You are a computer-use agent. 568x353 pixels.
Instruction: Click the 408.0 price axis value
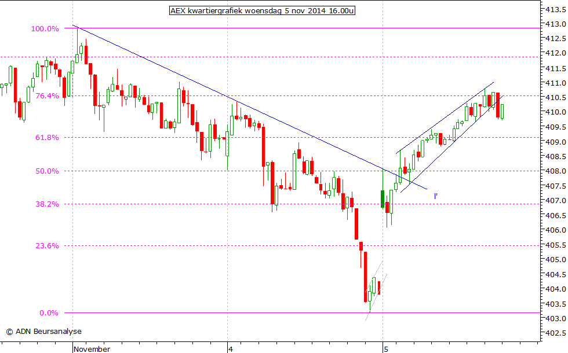coord(556,171)
